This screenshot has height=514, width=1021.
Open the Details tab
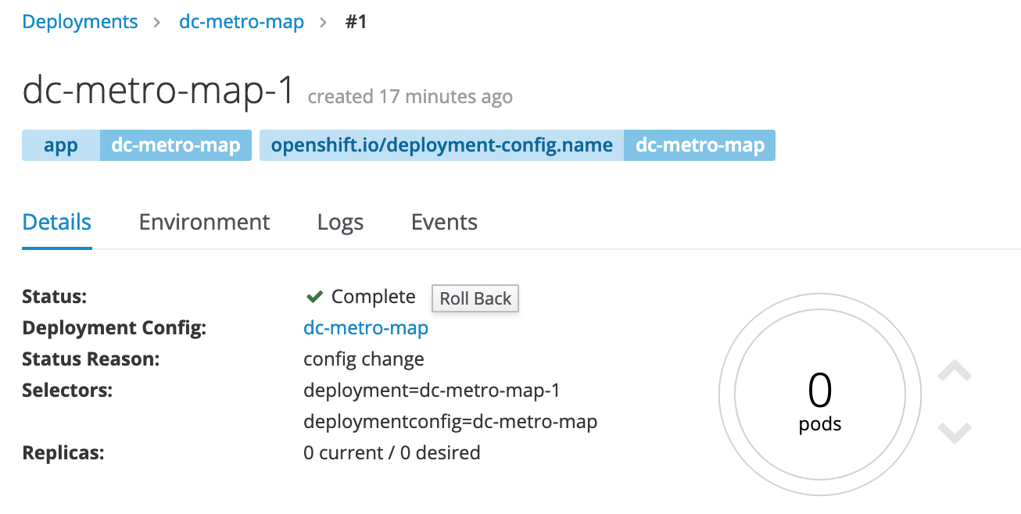coord(57,222)
